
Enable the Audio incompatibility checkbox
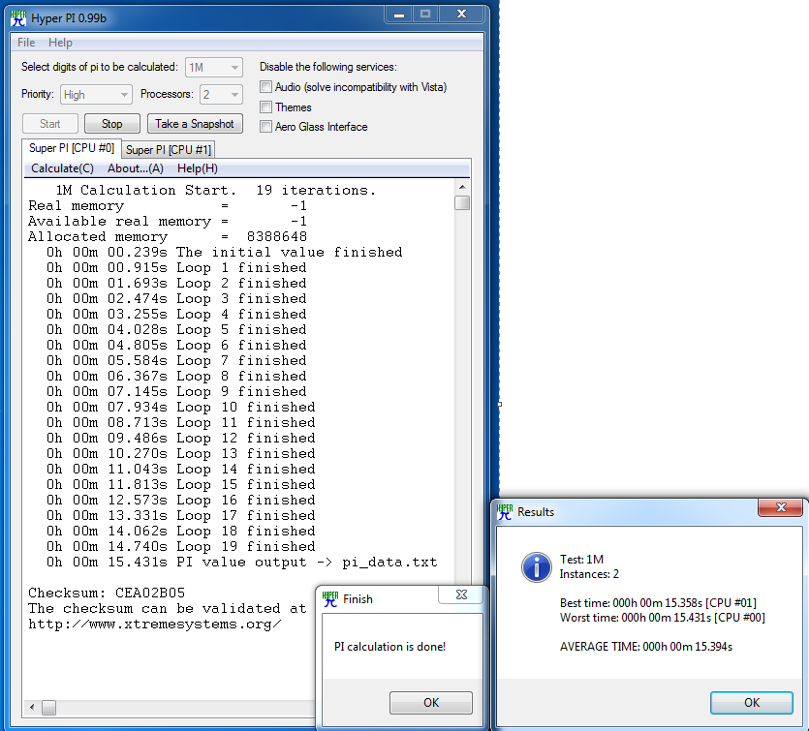(265, 87)
